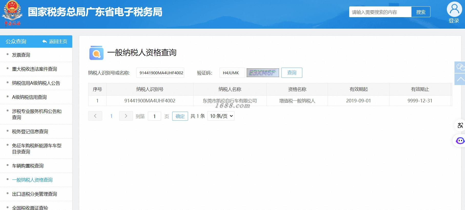Viewport: 465px width, 210px height.
Task: Click the 验证码 captcha input field
Action: click(232, 73)
